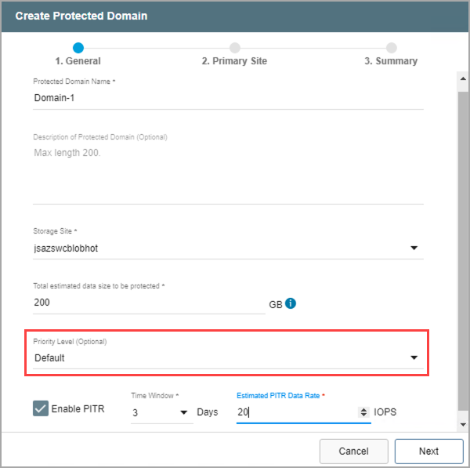Click the Summary step circle indicator

[391, 48]
